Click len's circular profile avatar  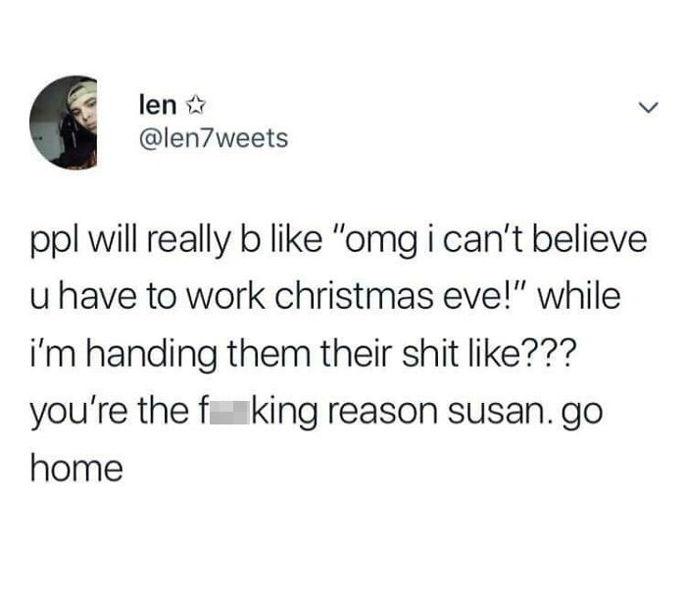coord(64,123)
